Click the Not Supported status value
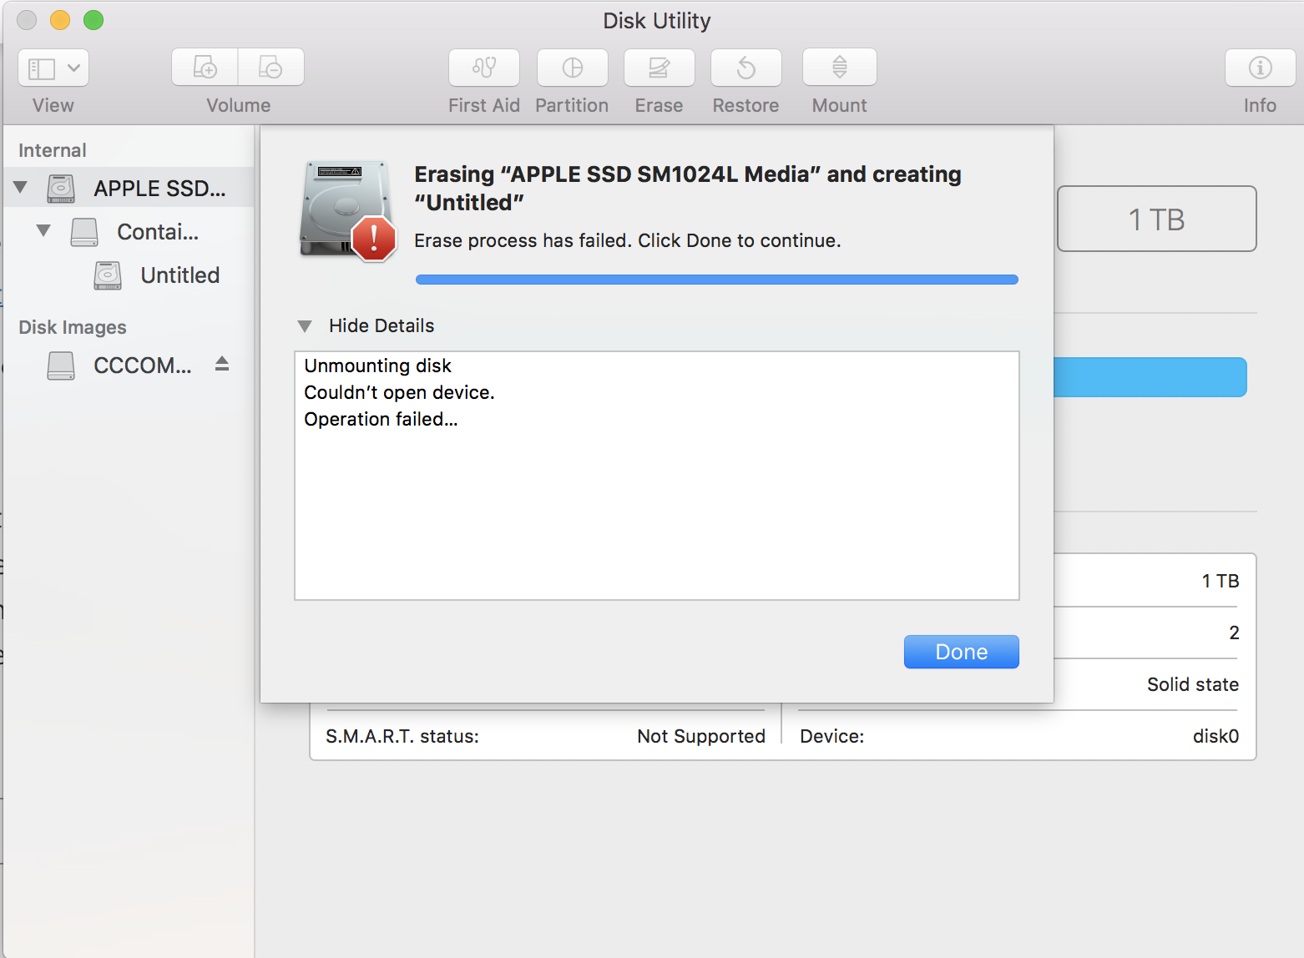Viewport: 1304px width, 958px height. (701, 736)
